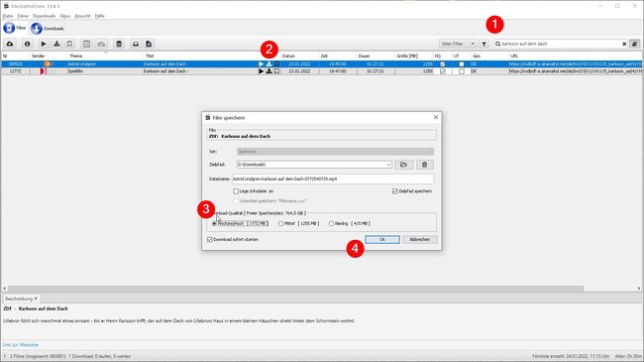Sort by the Datum column header
Viewport: 644px width, 362px height.
(300, 56)
